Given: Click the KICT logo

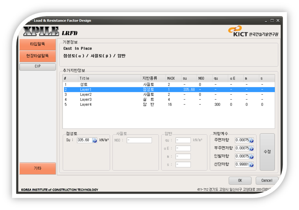Looking at the screenshot, I should (x=253, y=31).
